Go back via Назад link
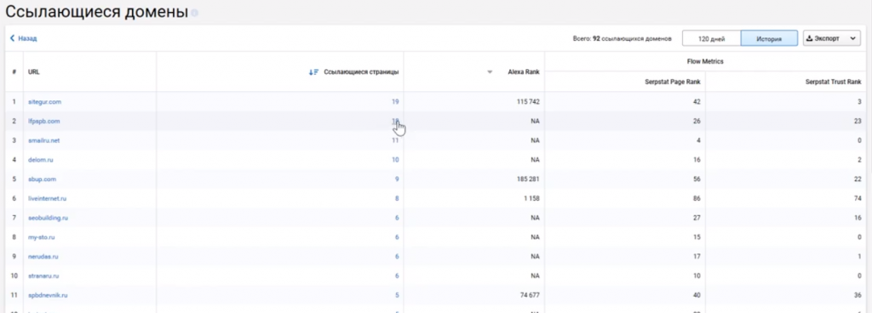Image resolution: width=872 pixels, height=313 pixels. click(27, 39)
